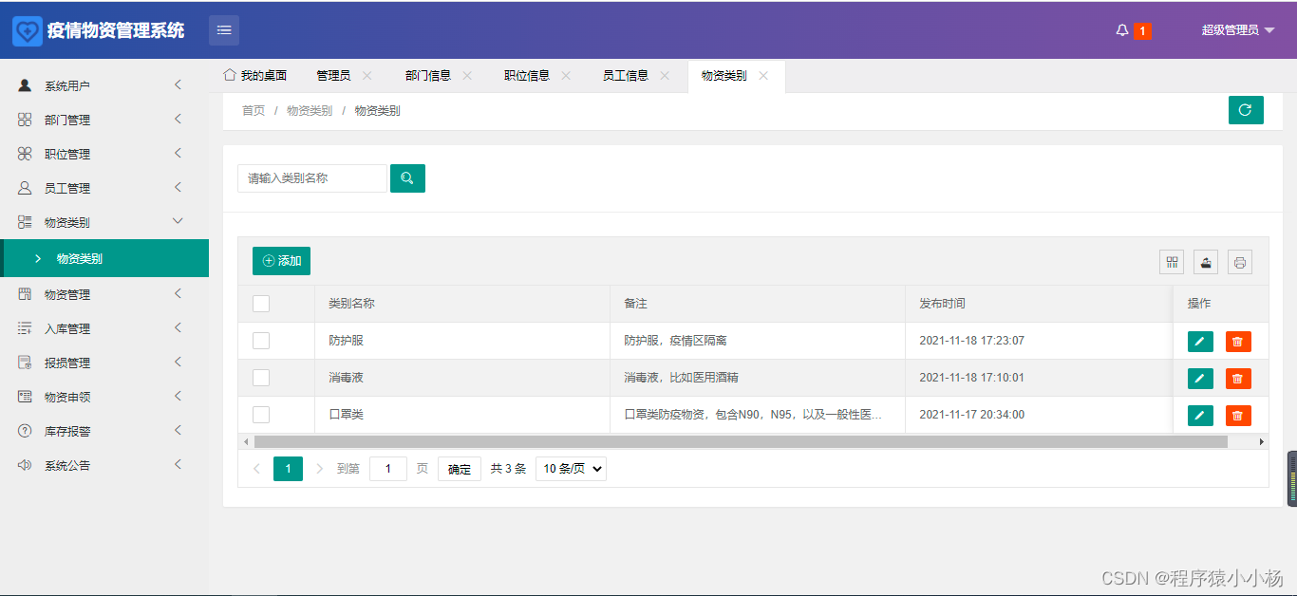
Task: Delete the 消毒液 row with trash icon
Action: (x=1238, y=379)
